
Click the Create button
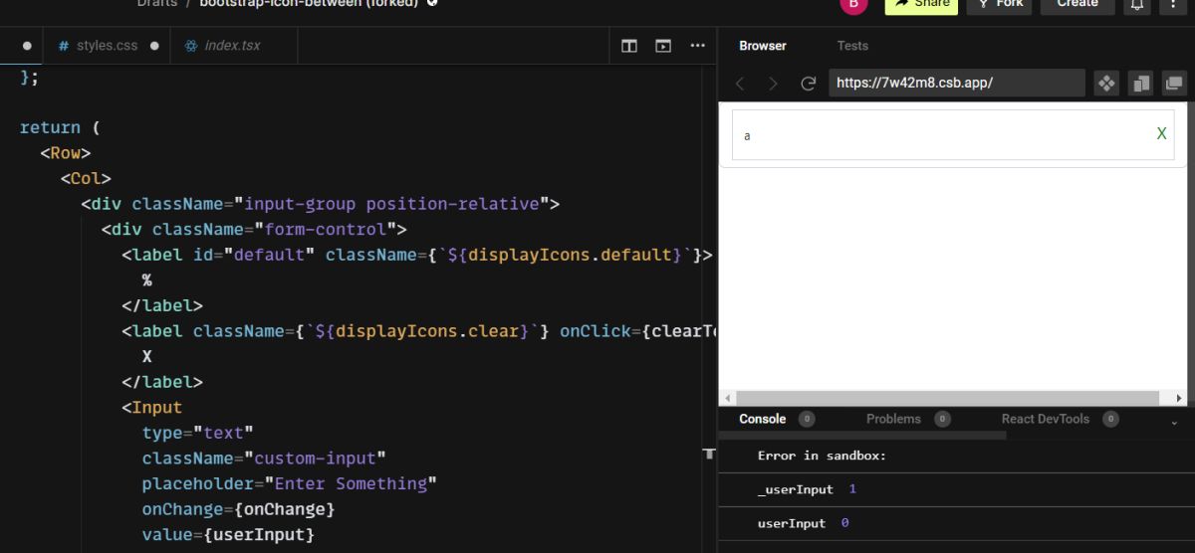[x=1077, y=4]
